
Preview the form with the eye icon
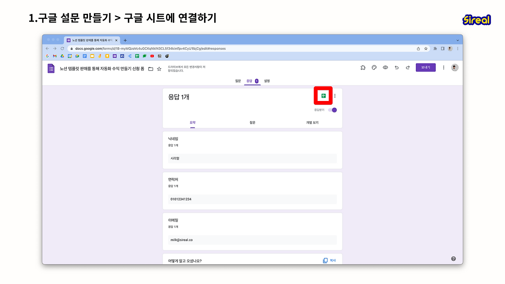(x=385, y=67)
